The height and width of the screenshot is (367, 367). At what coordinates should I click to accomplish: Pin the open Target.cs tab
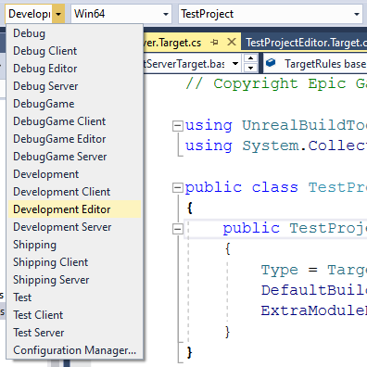(x=214, y=43)
